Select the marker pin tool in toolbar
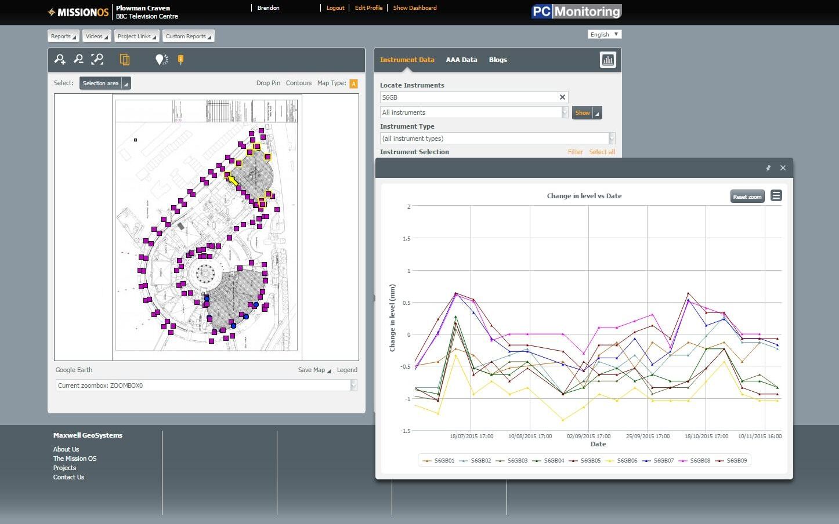The height and width of the screenshot is (524, 839). pyautogui.click(x=180, y=59)
